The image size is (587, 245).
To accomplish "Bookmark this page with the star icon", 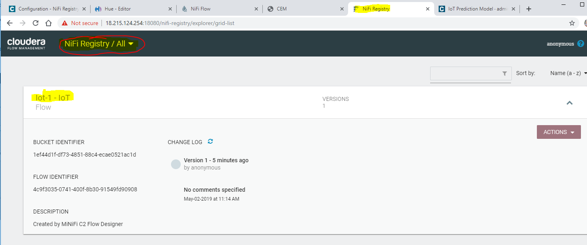I will click(572, 23).
